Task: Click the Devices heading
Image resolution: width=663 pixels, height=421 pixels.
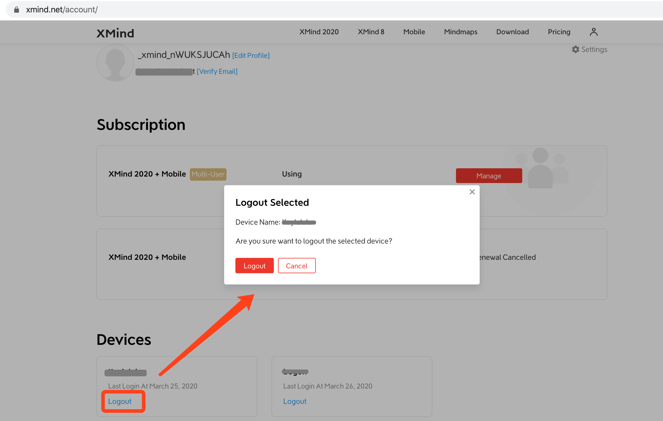Action: tap(124, 340)
